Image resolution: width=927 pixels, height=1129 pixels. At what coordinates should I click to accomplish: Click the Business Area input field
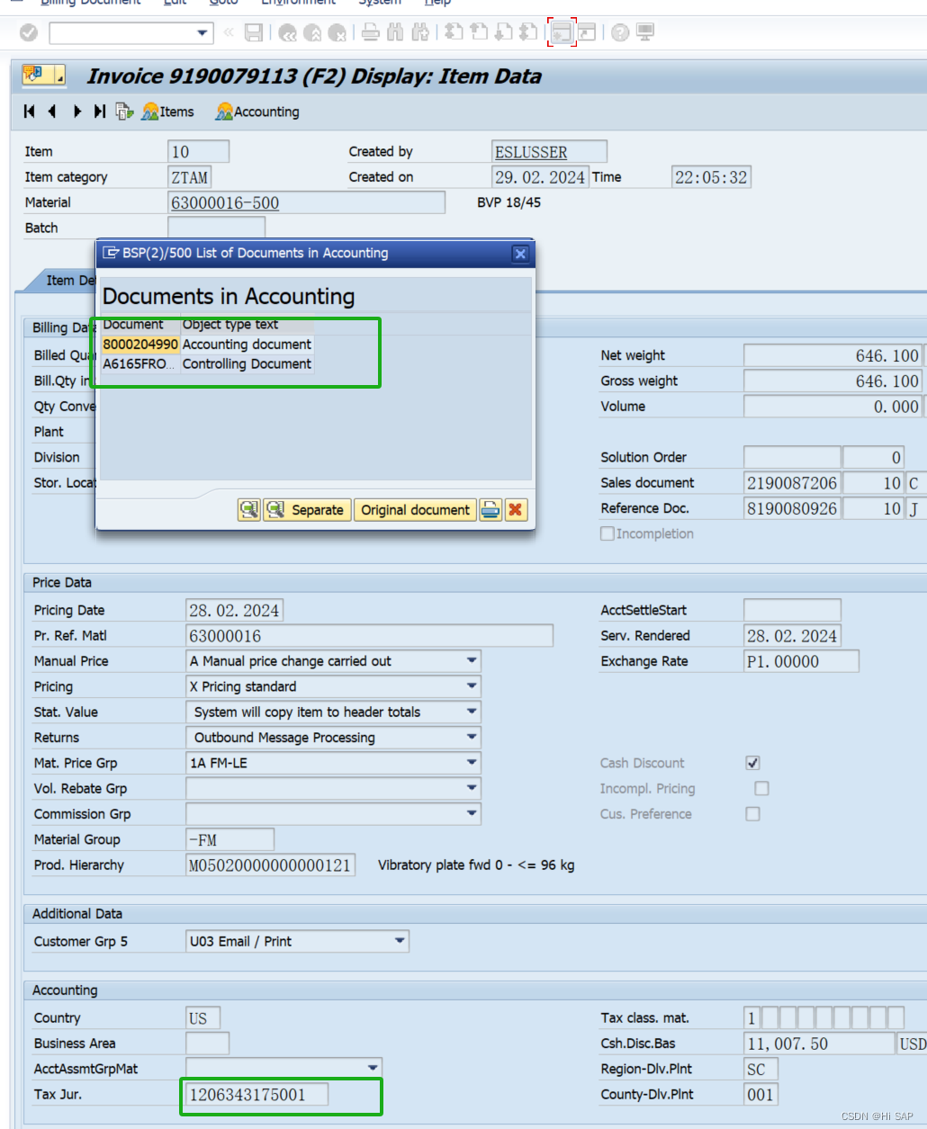(x=207, y=1044)
